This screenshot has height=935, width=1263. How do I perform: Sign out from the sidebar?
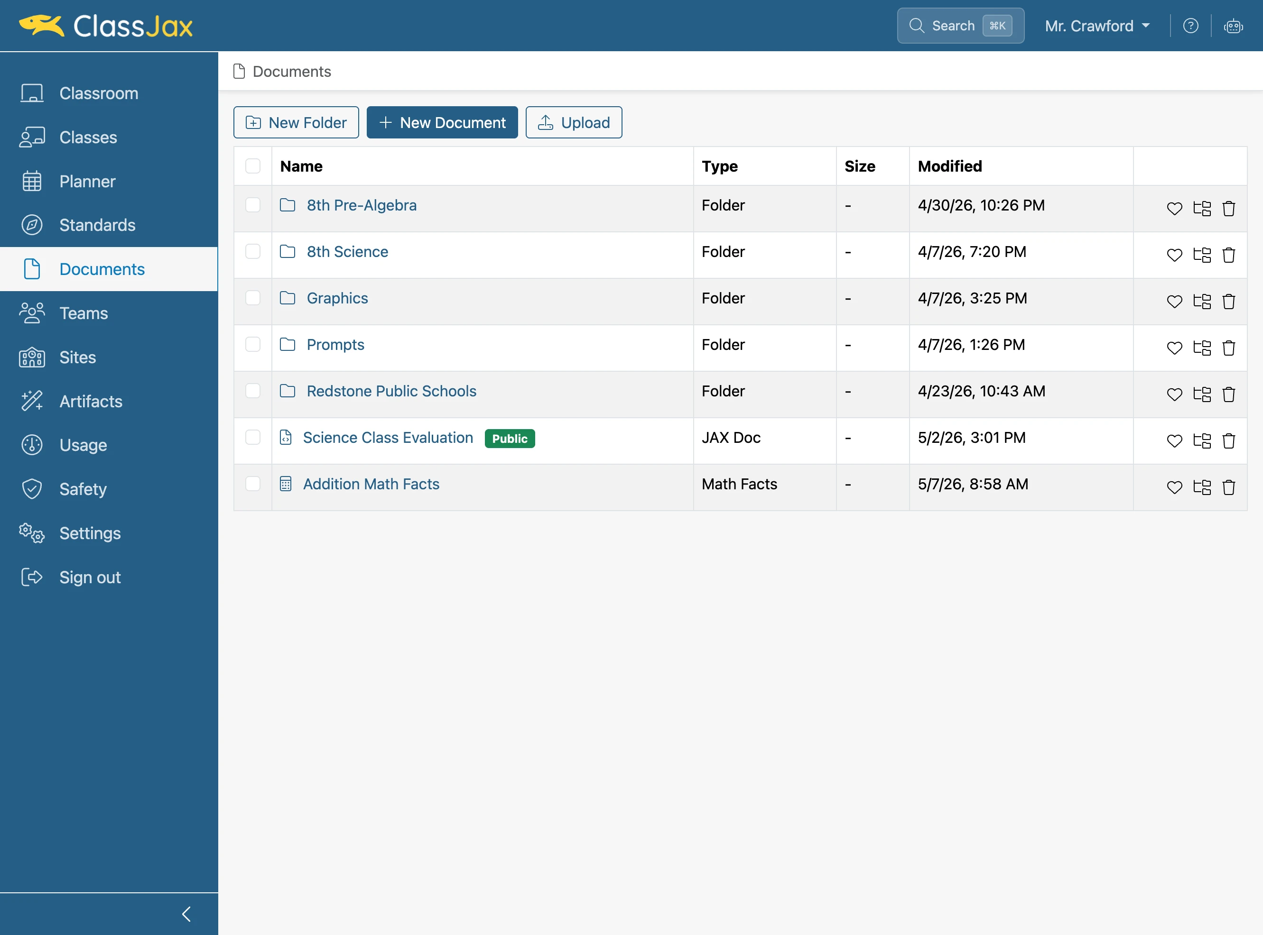coord(109,577)
